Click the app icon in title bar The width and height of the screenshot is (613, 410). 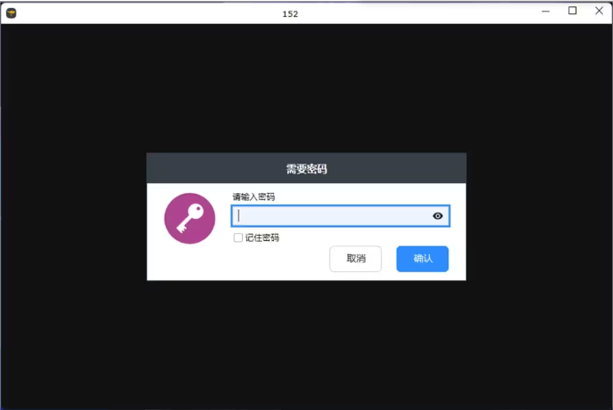point(12,13)
